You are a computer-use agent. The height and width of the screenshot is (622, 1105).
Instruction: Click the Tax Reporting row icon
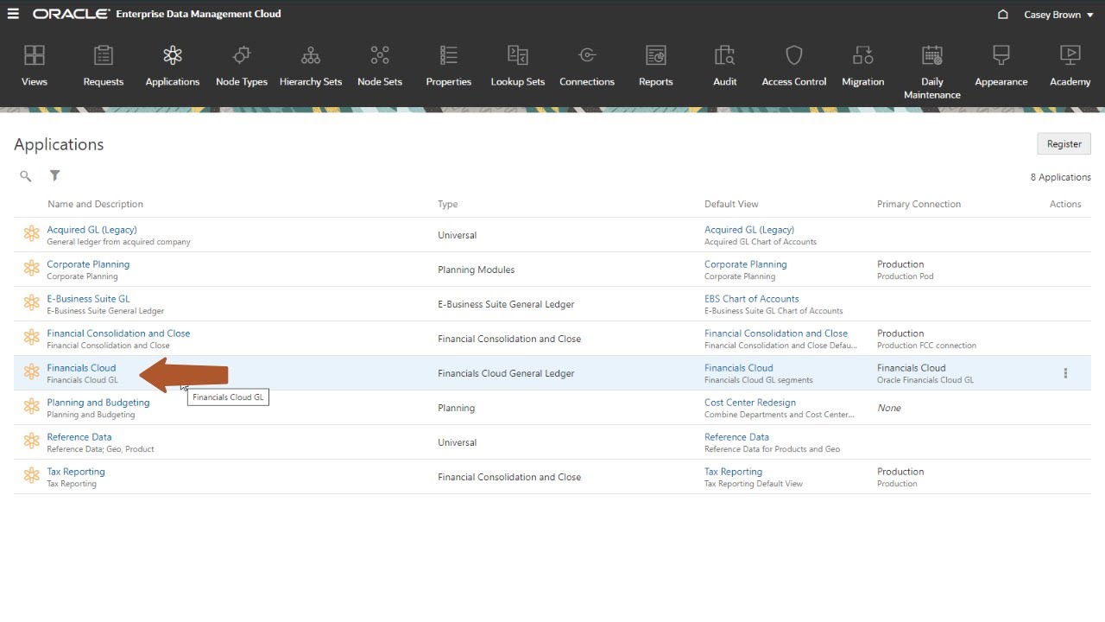(32, 475)
